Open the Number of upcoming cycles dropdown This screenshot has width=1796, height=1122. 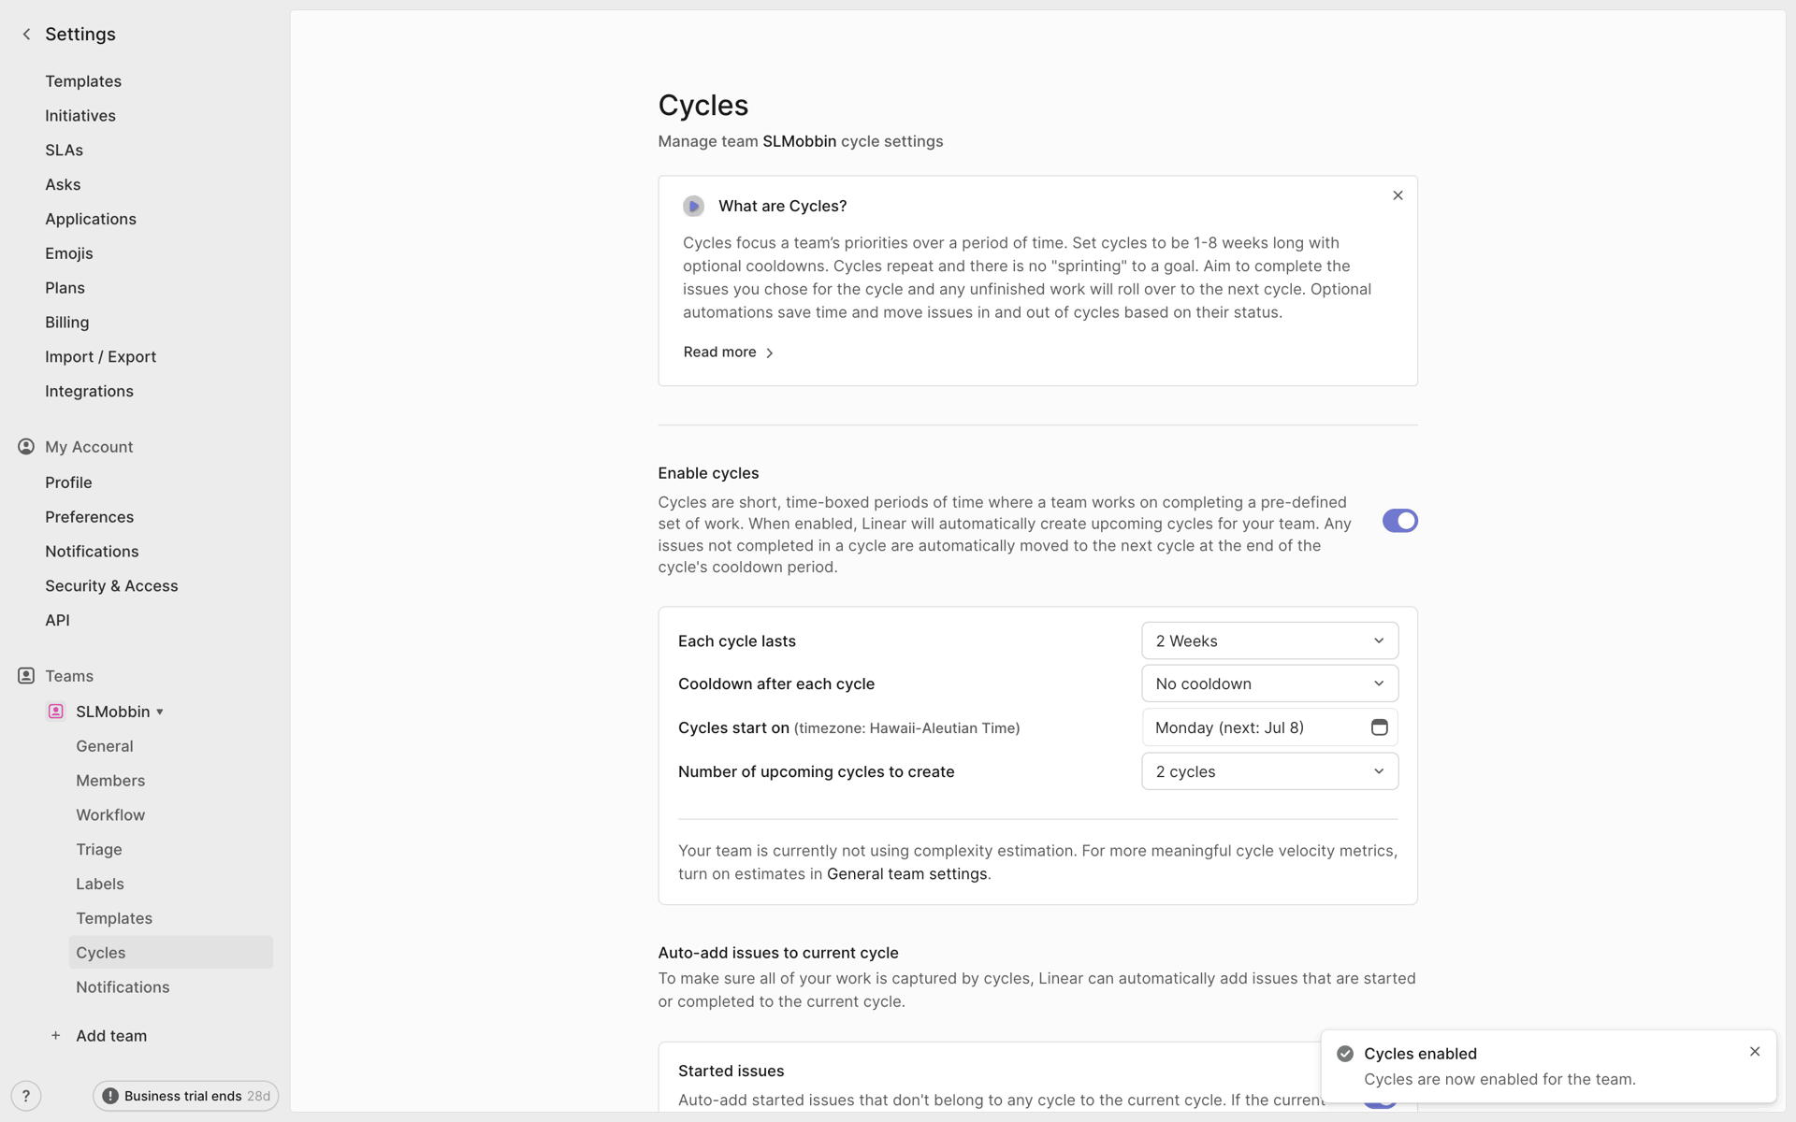coord(1269,771)
